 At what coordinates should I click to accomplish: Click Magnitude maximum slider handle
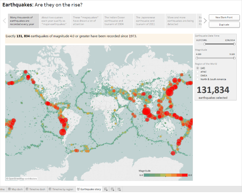[234, 58]
